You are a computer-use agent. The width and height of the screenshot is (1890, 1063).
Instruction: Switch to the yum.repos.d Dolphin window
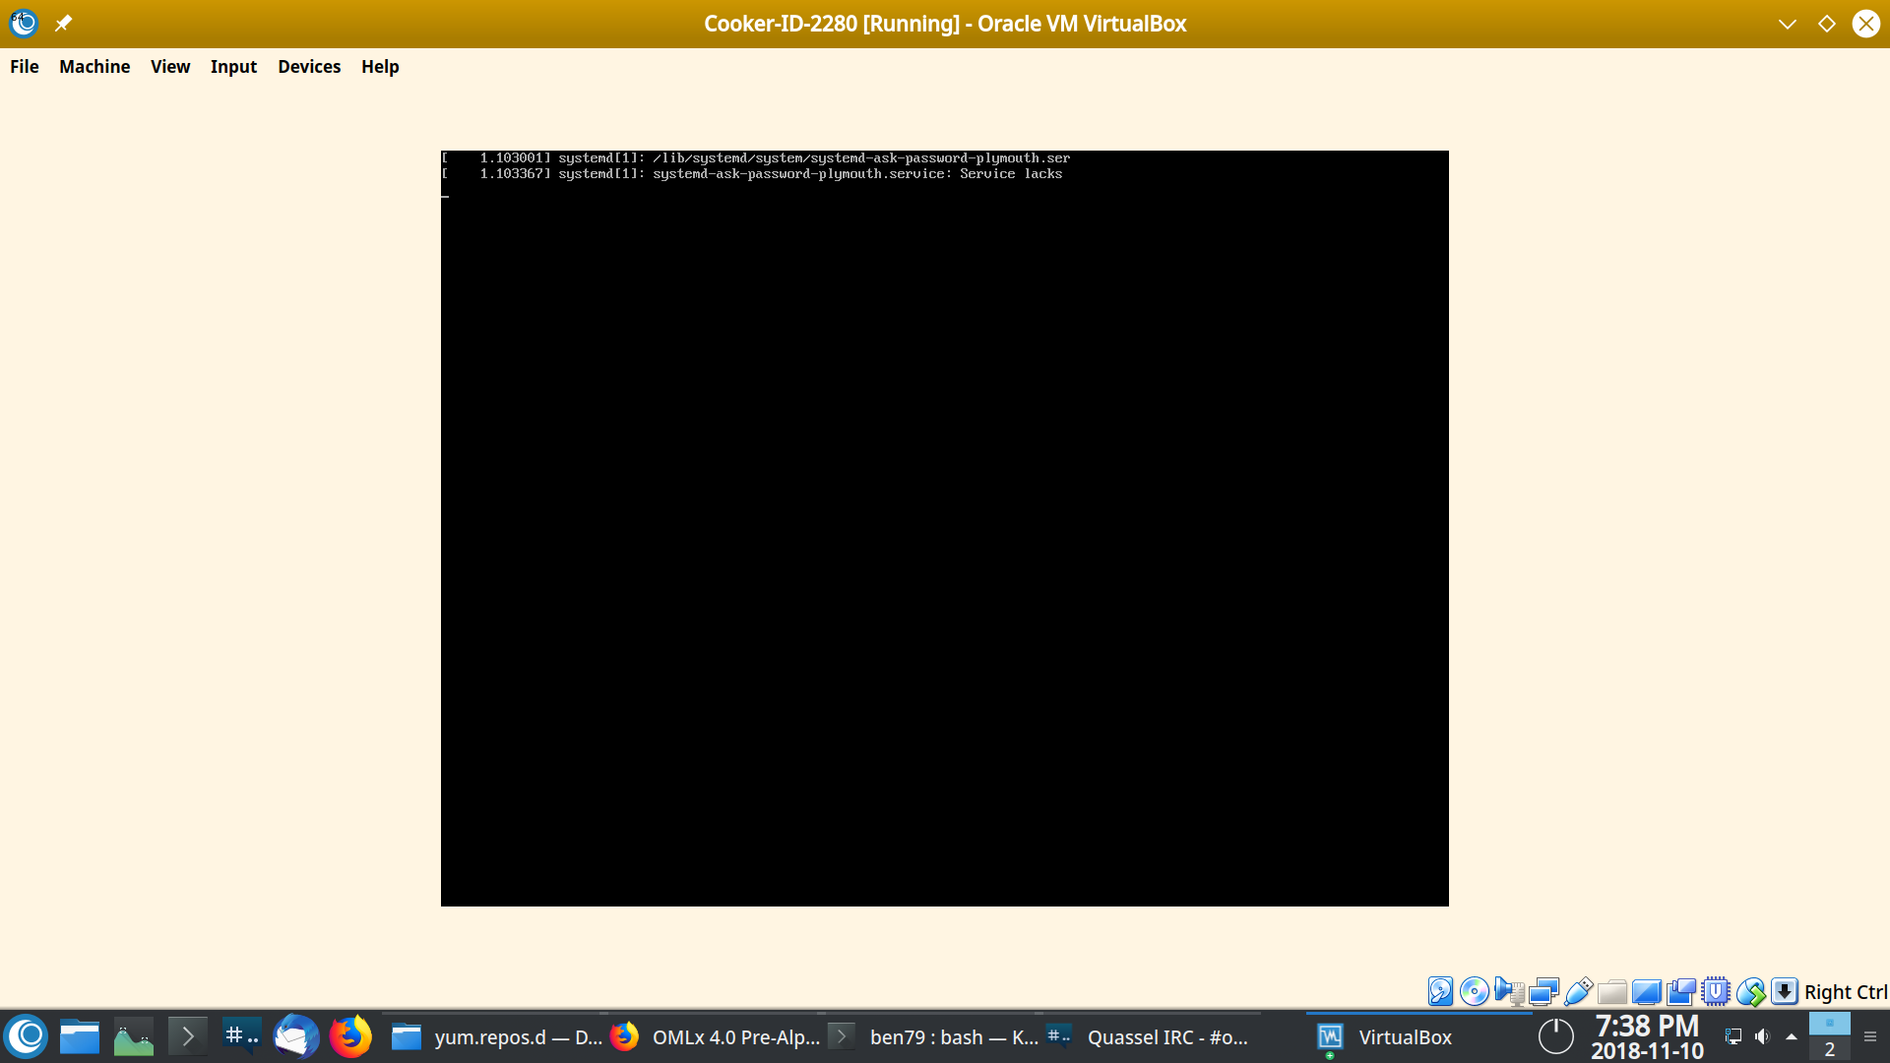pyautogui.click(x=494, y=1037)
